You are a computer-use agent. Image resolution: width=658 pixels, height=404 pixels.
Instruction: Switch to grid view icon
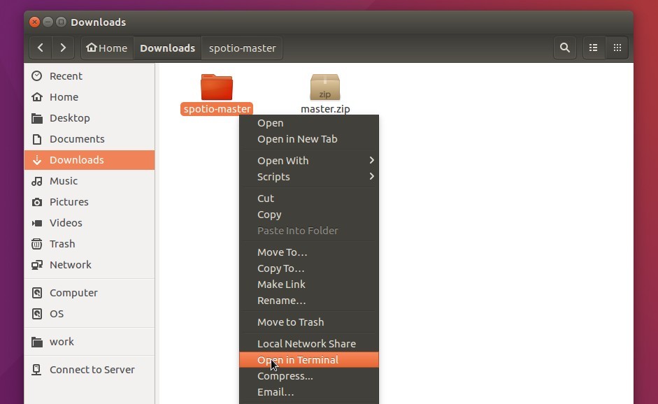tap(617, 48)
